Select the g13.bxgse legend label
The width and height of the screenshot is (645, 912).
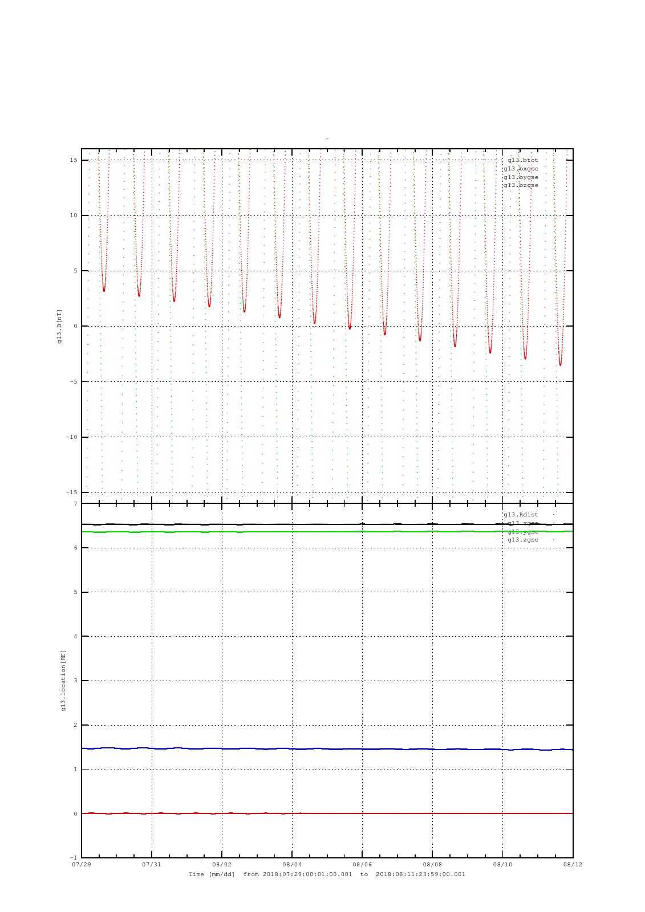click(521, 169)
